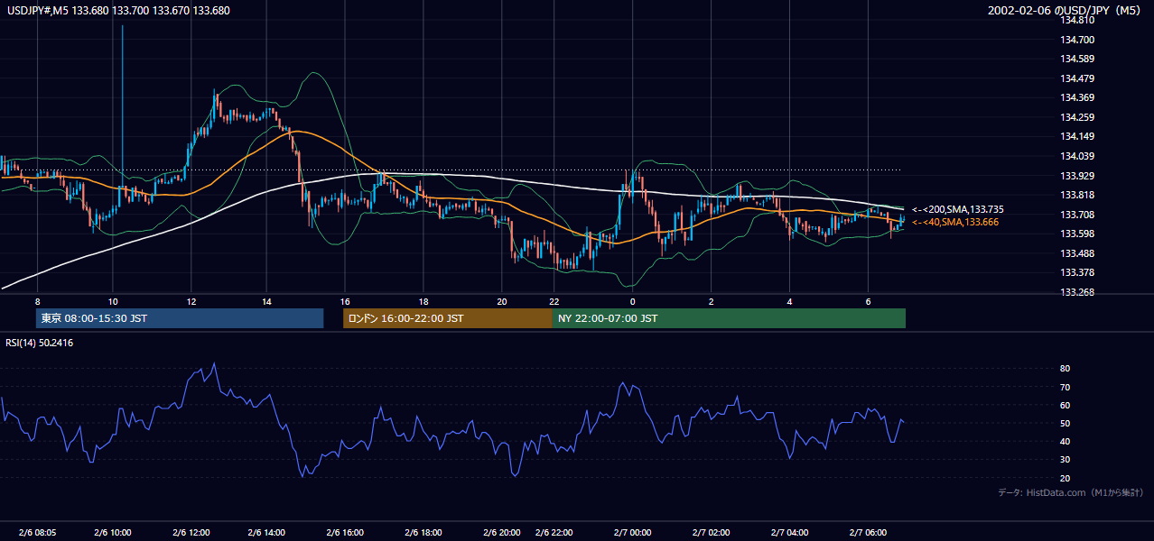1154x541 pixels.
Task: Click the USDJPY#,M5 chart title text
Action: [x=119, y=11]
